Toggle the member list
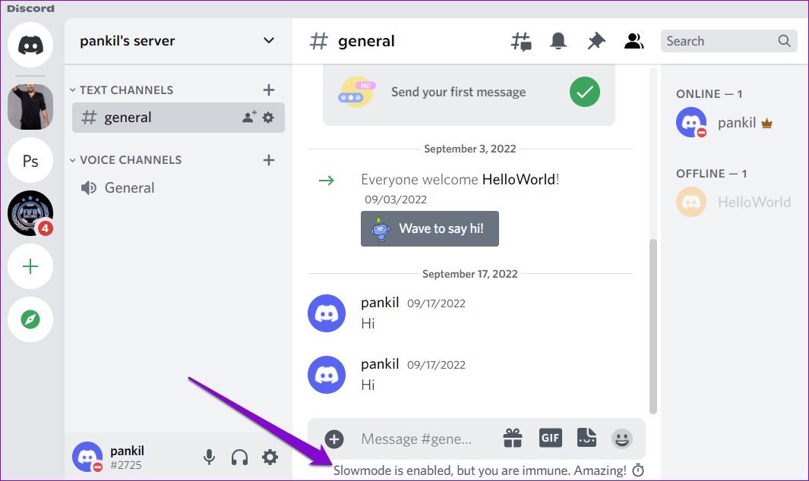The image size is (809, 481). (634, 41)
